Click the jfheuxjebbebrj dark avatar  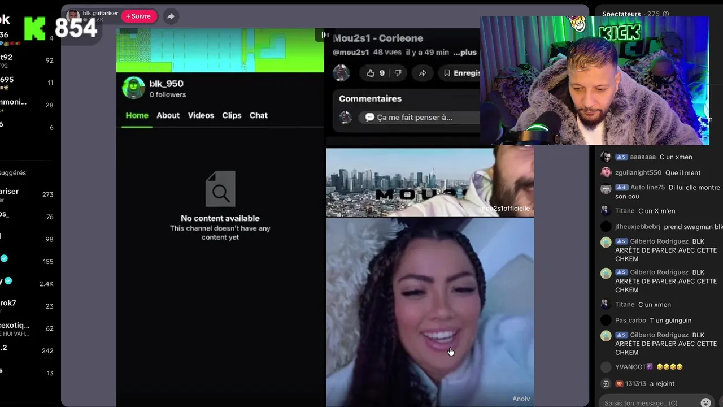pos(606,227)
